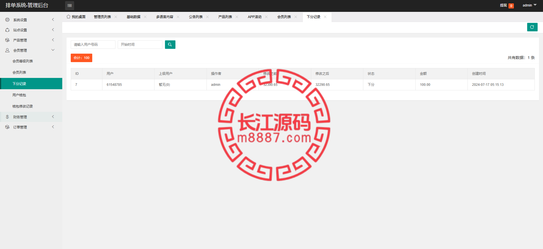Toggle the sidebar hamburger menu icon
This screenshot has height=249, width=543.
coord(70,6)
